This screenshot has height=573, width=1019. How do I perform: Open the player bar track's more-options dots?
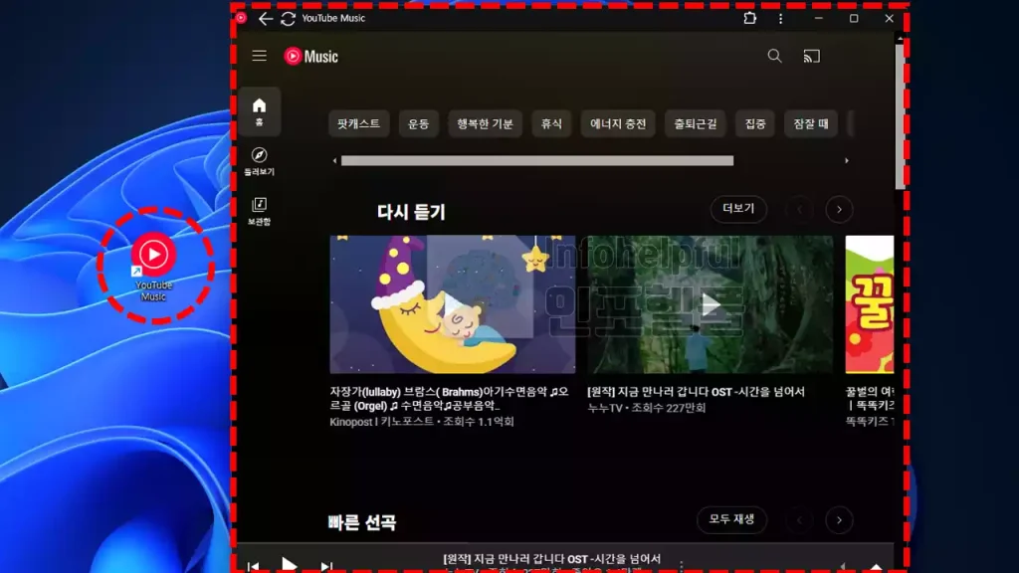[x=681, y=566]
